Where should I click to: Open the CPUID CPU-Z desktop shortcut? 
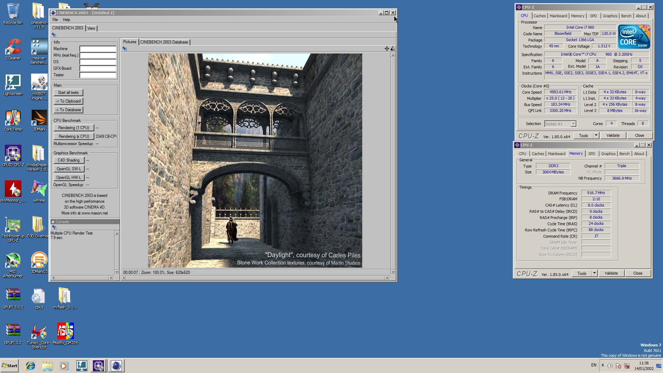tap(13, 156)
